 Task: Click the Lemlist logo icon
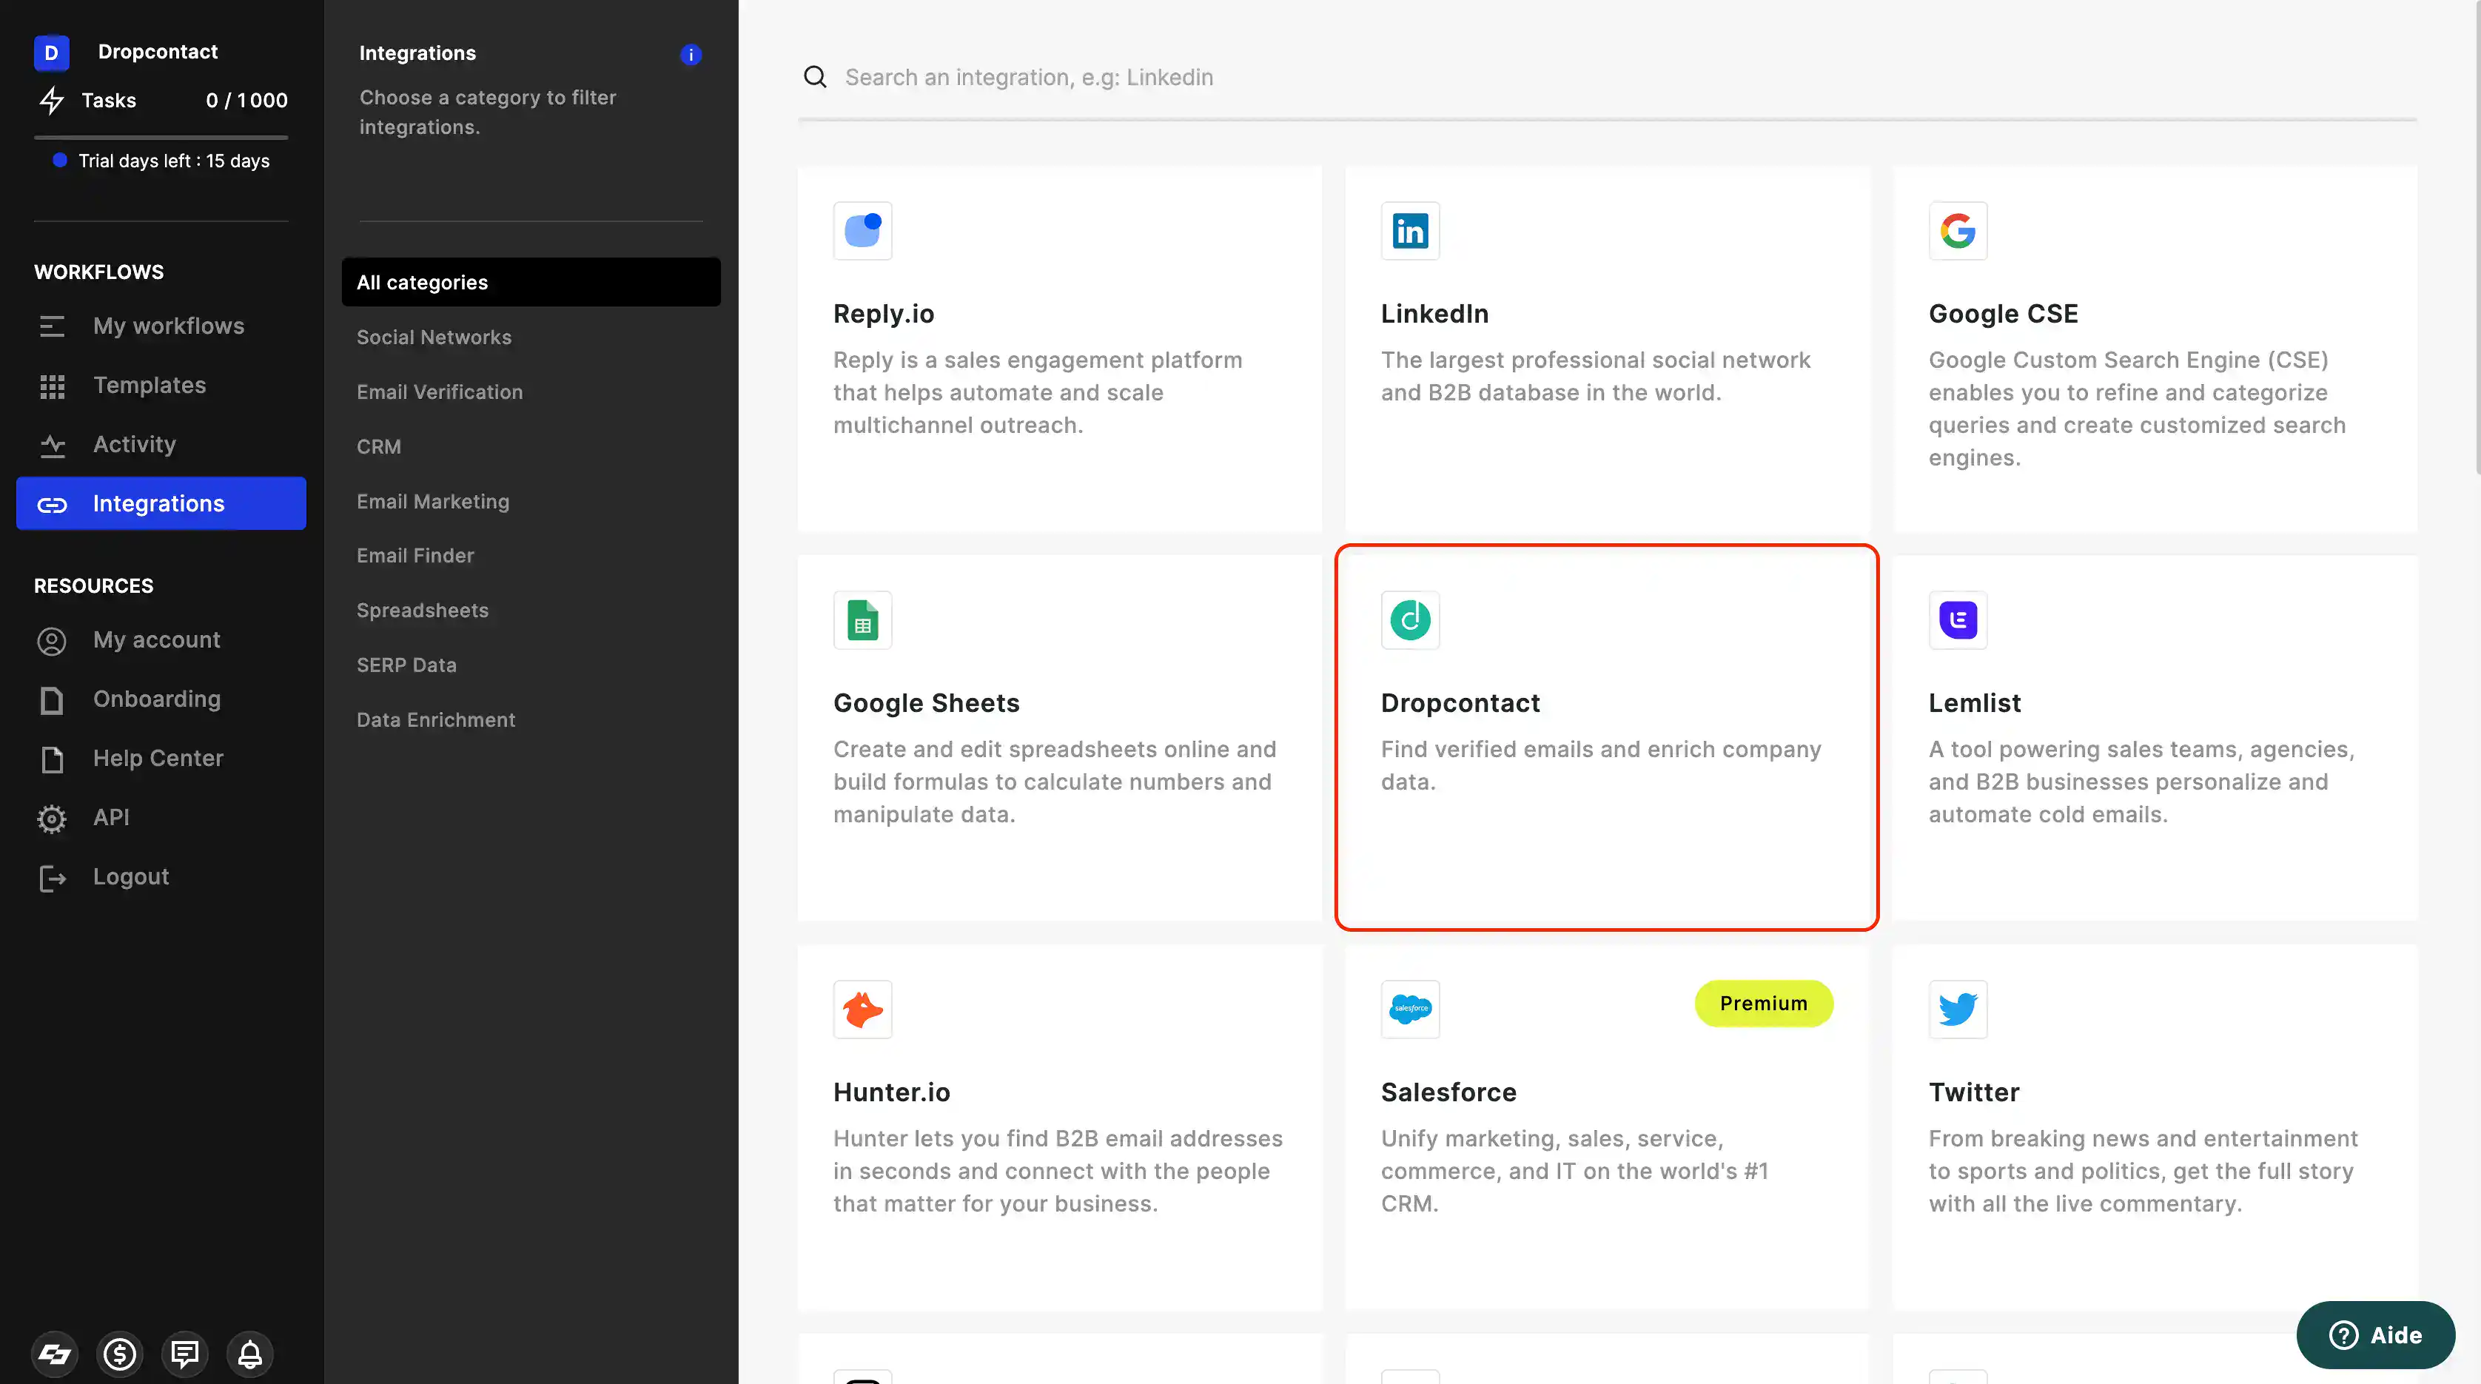click(1957, 620)
